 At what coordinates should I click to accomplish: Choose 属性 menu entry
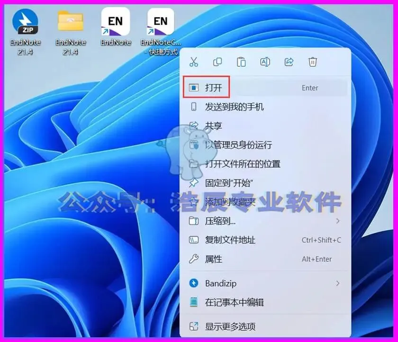tap(265, 259)
